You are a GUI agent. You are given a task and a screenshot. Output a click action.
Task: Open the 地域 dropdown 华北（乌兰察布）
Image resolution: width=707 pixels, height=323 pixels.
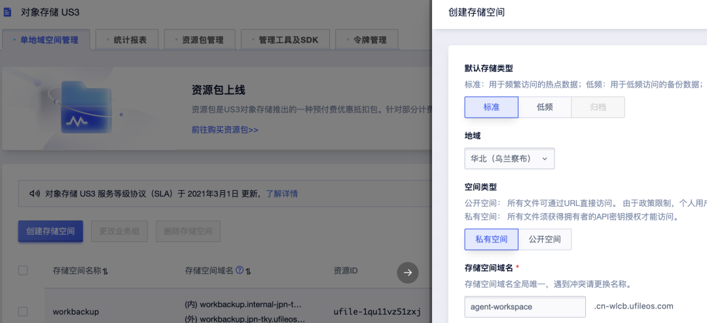click(x=509, y=159)
